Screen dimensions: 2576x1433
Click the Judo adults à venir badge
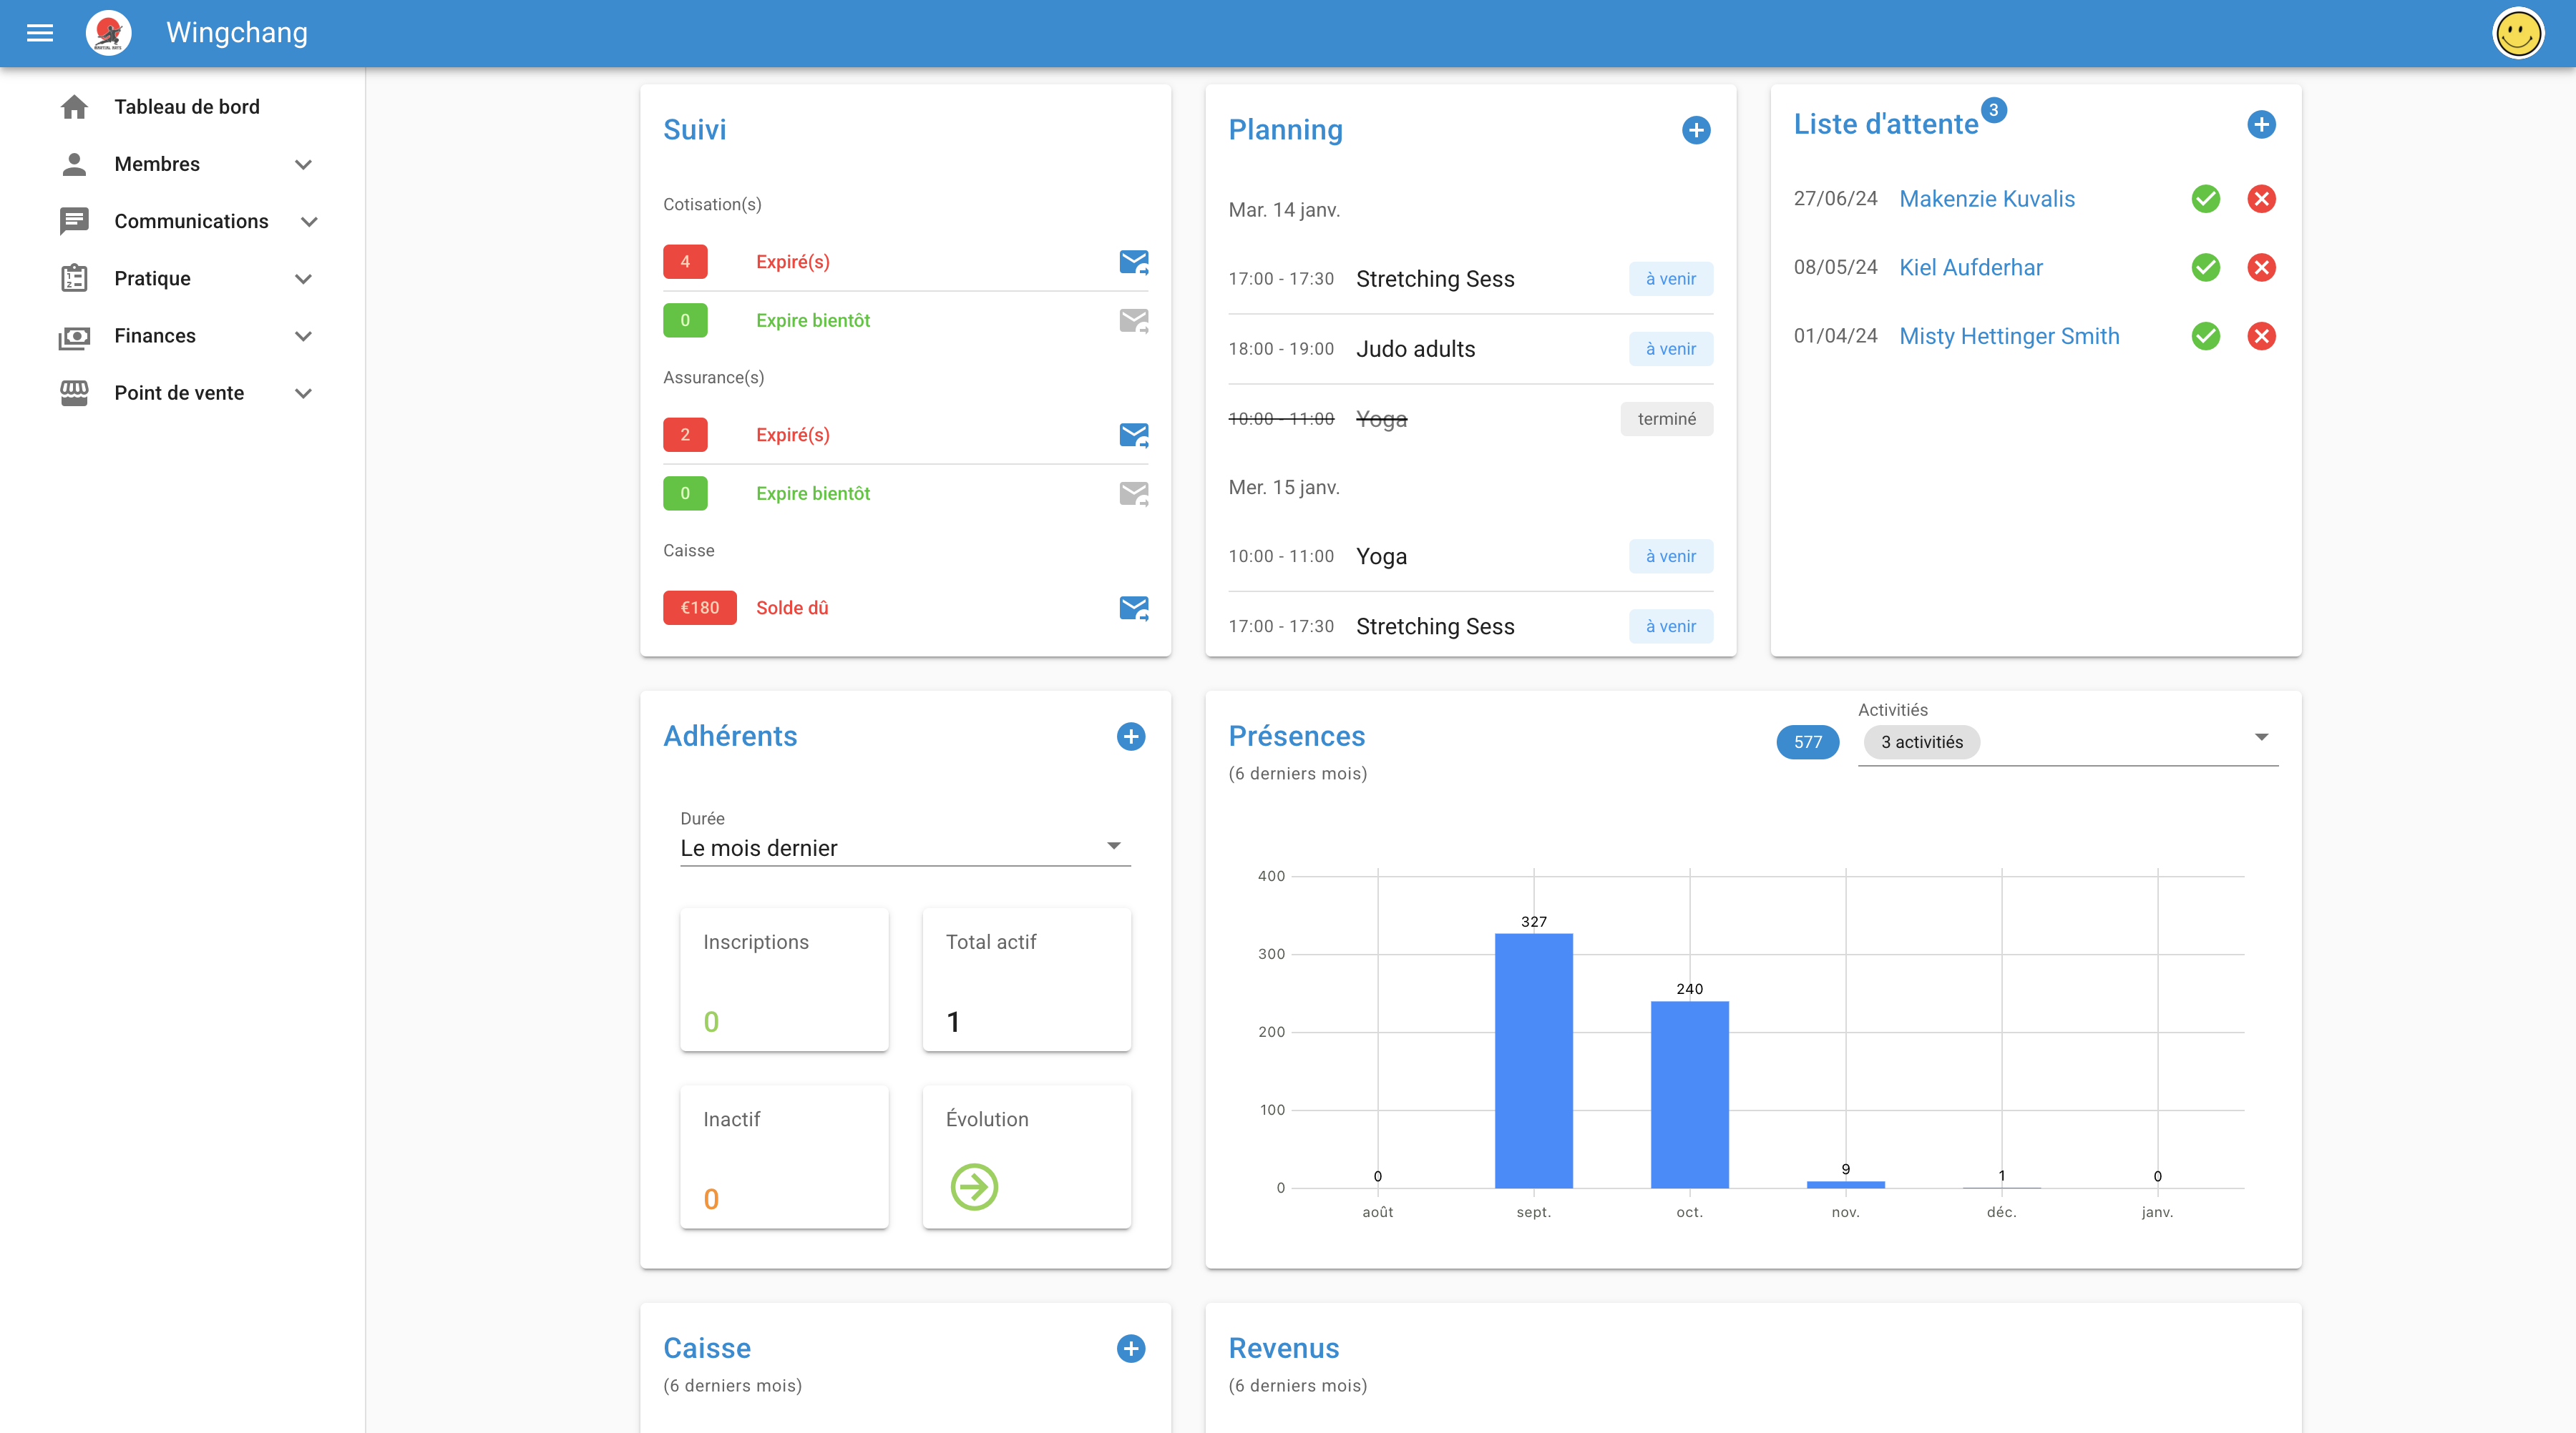click(1671, 349)
